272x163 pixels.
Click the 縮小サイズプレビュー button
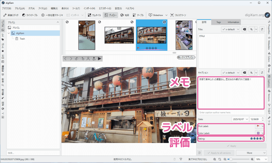pyautogui.click(x=186, y=58)
